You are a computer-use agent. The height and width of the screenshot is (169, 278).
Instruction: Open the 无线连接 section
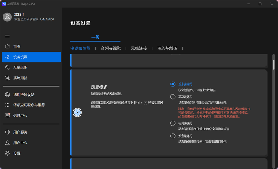pos(139,48)
